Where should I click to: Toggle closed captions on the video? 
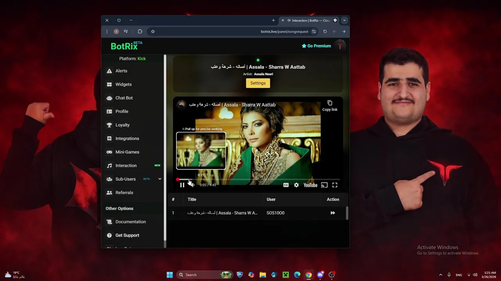click(x=286, y=185)
